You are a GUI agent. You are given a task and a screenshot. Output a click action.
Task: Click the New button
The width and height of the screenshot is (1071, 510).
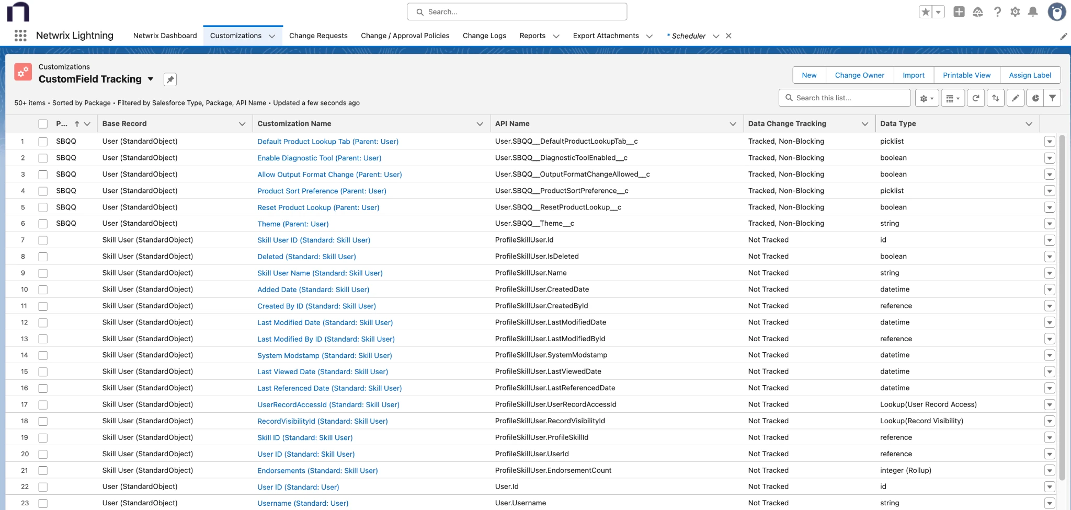[x=808, y=75]
